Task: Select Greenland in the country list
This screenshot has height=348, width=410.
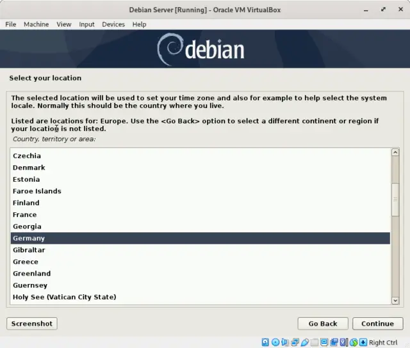Action: coord(201,273)
